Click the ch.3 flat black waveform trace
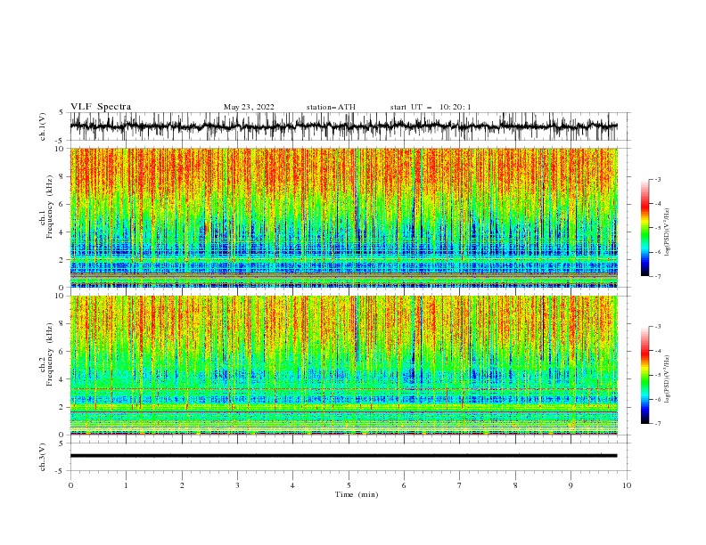This screenshot has width=706, height=545. pos(343,456)
